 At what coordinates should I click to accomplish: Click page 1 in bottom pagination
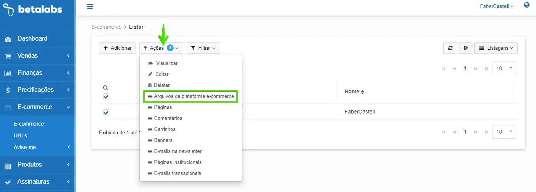(465, 132)
